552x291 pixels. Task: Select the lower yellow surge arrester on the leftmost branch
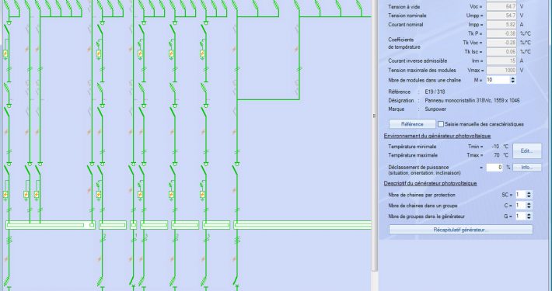[x=5, y=194]
